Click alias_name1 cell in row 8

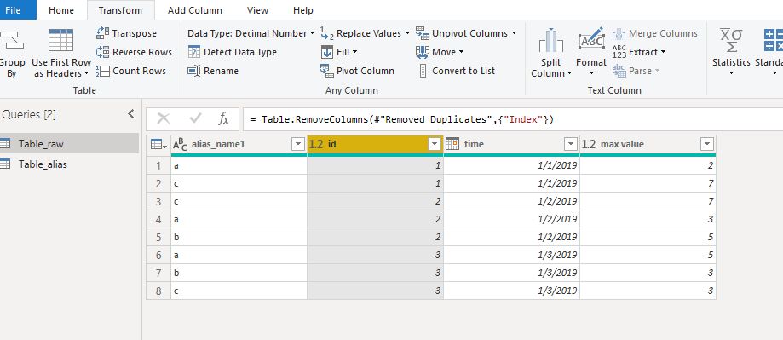(x=239, y=291)
